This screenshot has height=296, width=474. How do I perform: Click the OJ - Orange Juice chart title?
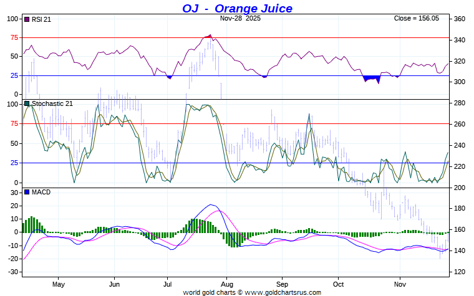(x=237, y=8)
